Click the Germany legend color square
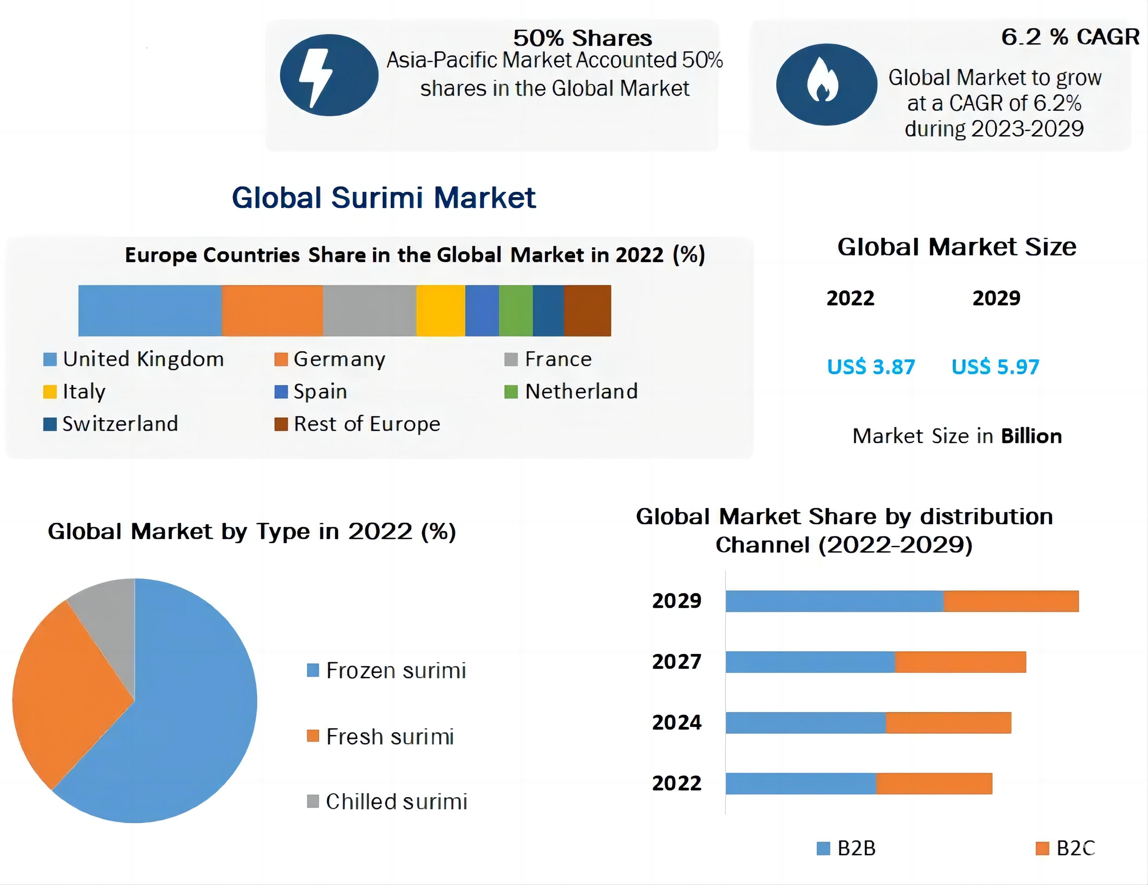This screenshot has width=1148, height=885. click(x=281, y=360)
